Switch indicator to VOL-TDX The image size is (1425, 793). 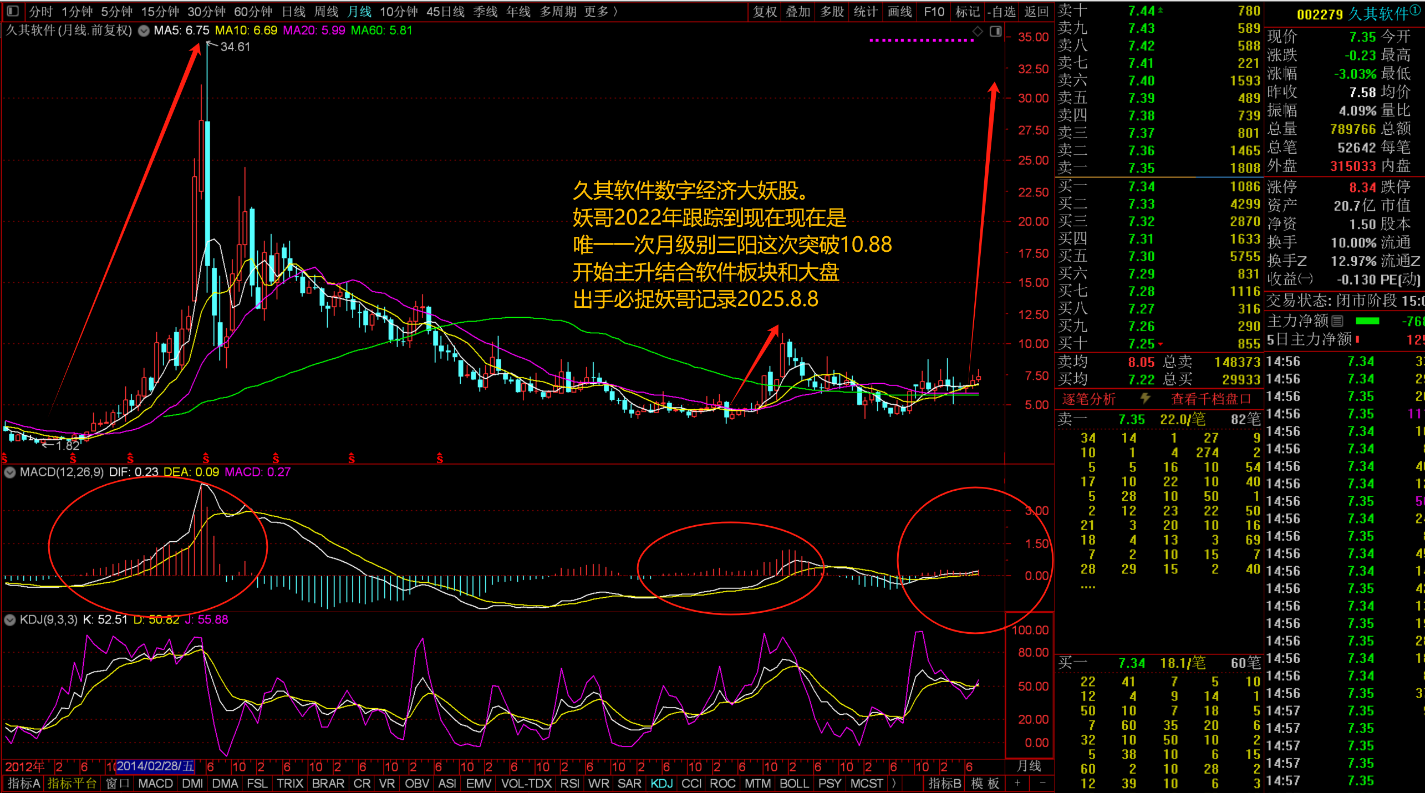click(x=526, y=783)
